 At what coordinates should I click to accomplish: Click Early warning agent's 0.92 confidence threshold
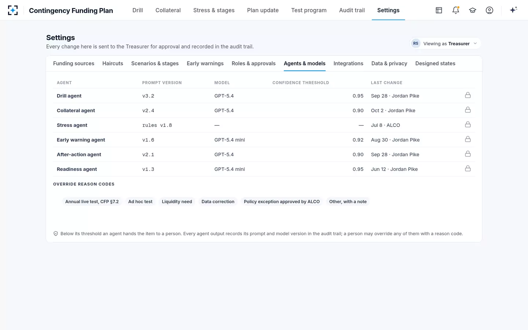click(358, 140)
